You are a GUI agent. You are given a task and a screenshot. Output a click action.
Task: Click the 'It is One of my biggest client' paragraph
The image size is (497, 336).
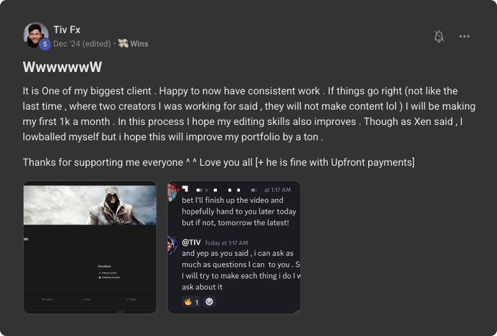pos(248,113)
